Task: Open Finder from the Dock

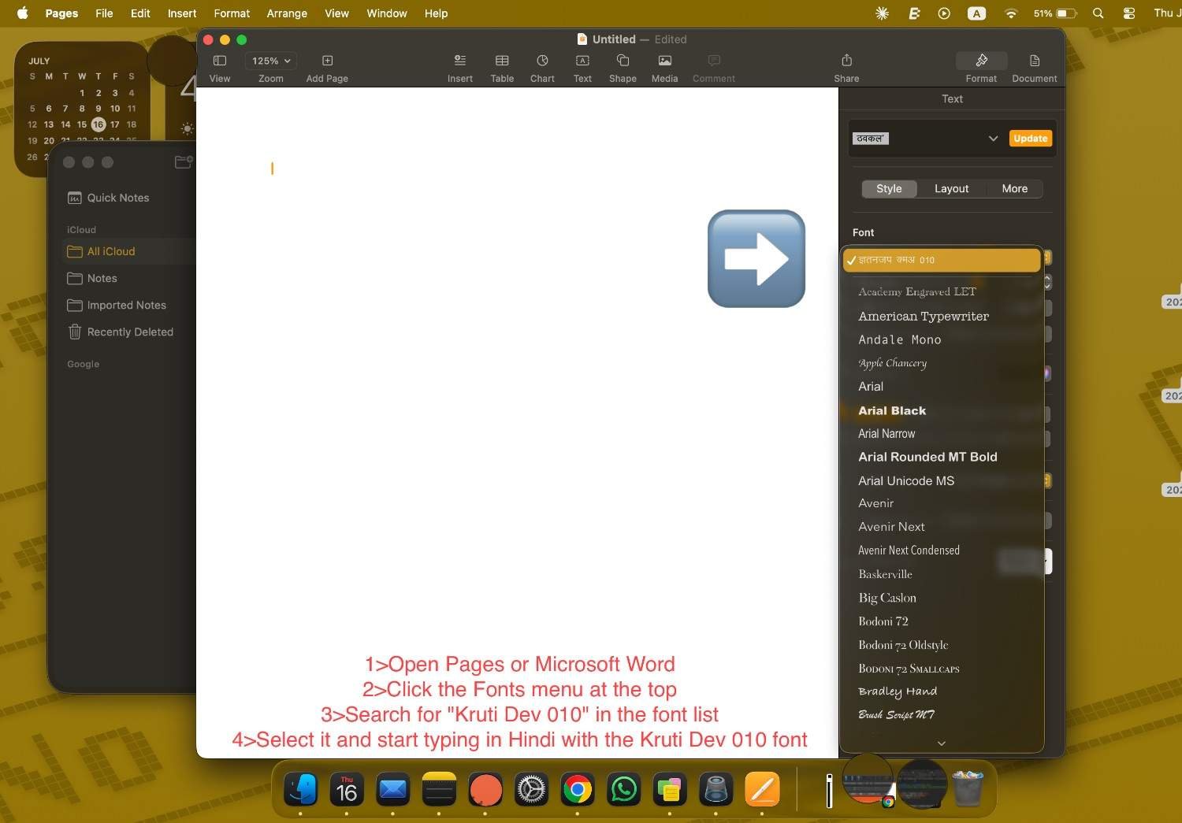Action: coord(300,788)
